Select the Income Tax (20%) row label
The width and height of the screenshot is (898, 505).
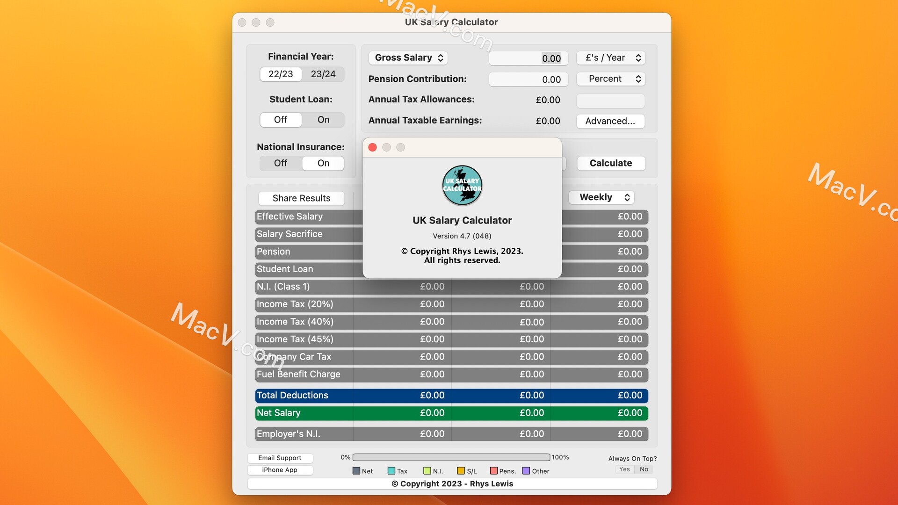295,304
